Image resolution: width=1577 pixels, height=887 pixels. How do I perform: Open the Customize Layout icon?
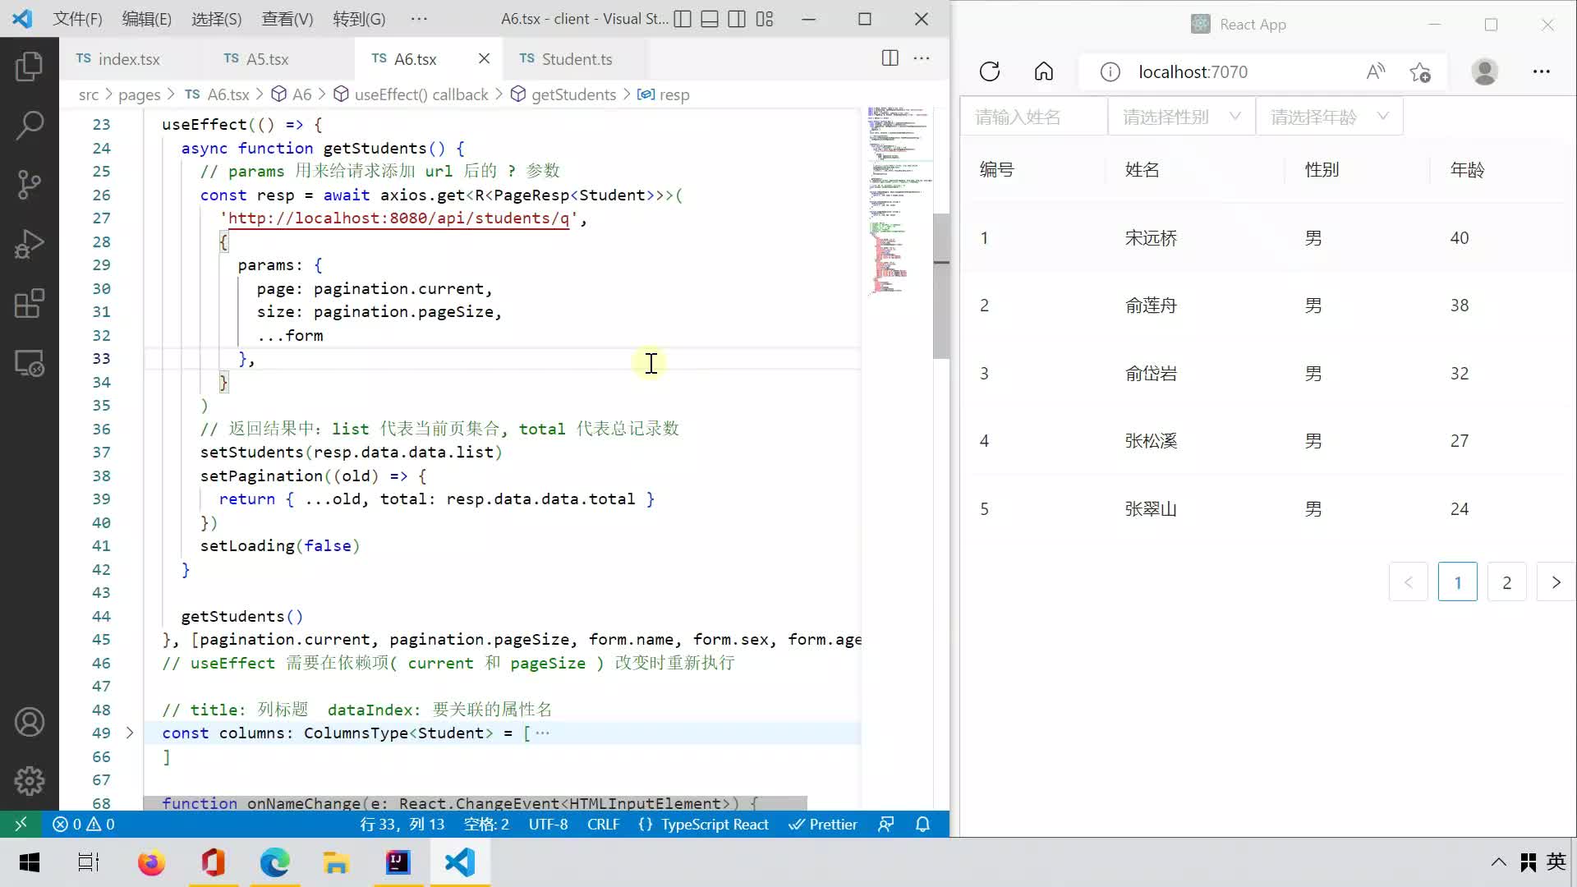[765, 19]
